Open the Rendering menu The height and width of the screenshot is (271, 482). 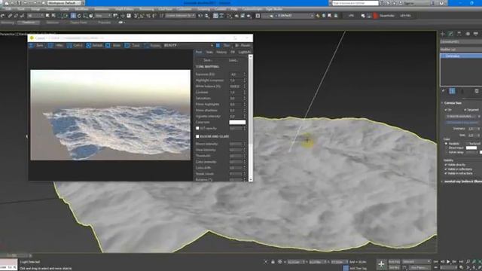point(146,9)
